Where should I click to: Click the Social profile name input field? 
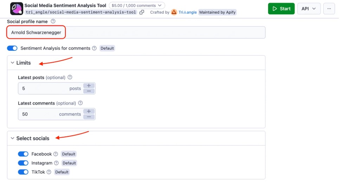[136, 33]
